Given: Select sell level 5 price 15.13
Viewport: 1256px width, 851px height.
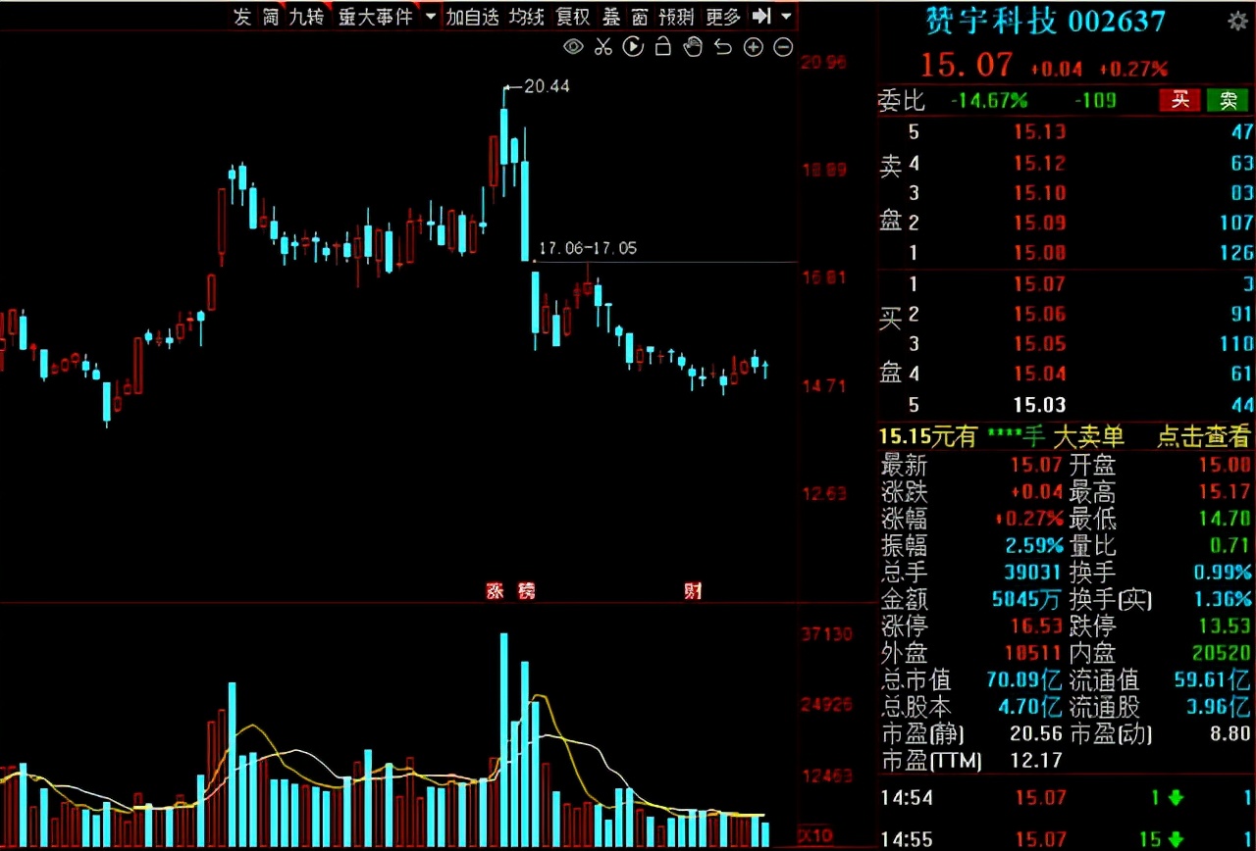Looking at the screenshot, I should click(1039, 132).
